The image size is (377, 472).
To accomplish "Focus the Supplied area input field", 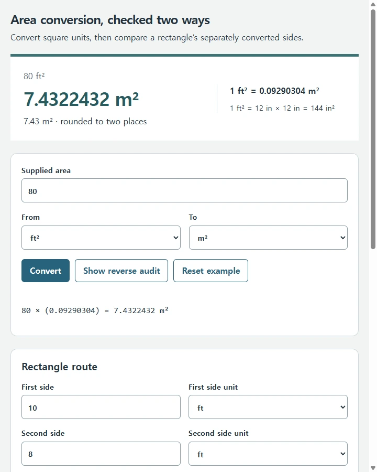I will point(185,190).
